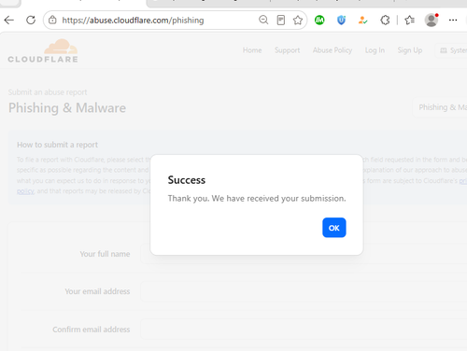The width and height of the screenshot is (467, 351).
Task: Click the Phishing & Malware page heading
Action: point(67,108)
